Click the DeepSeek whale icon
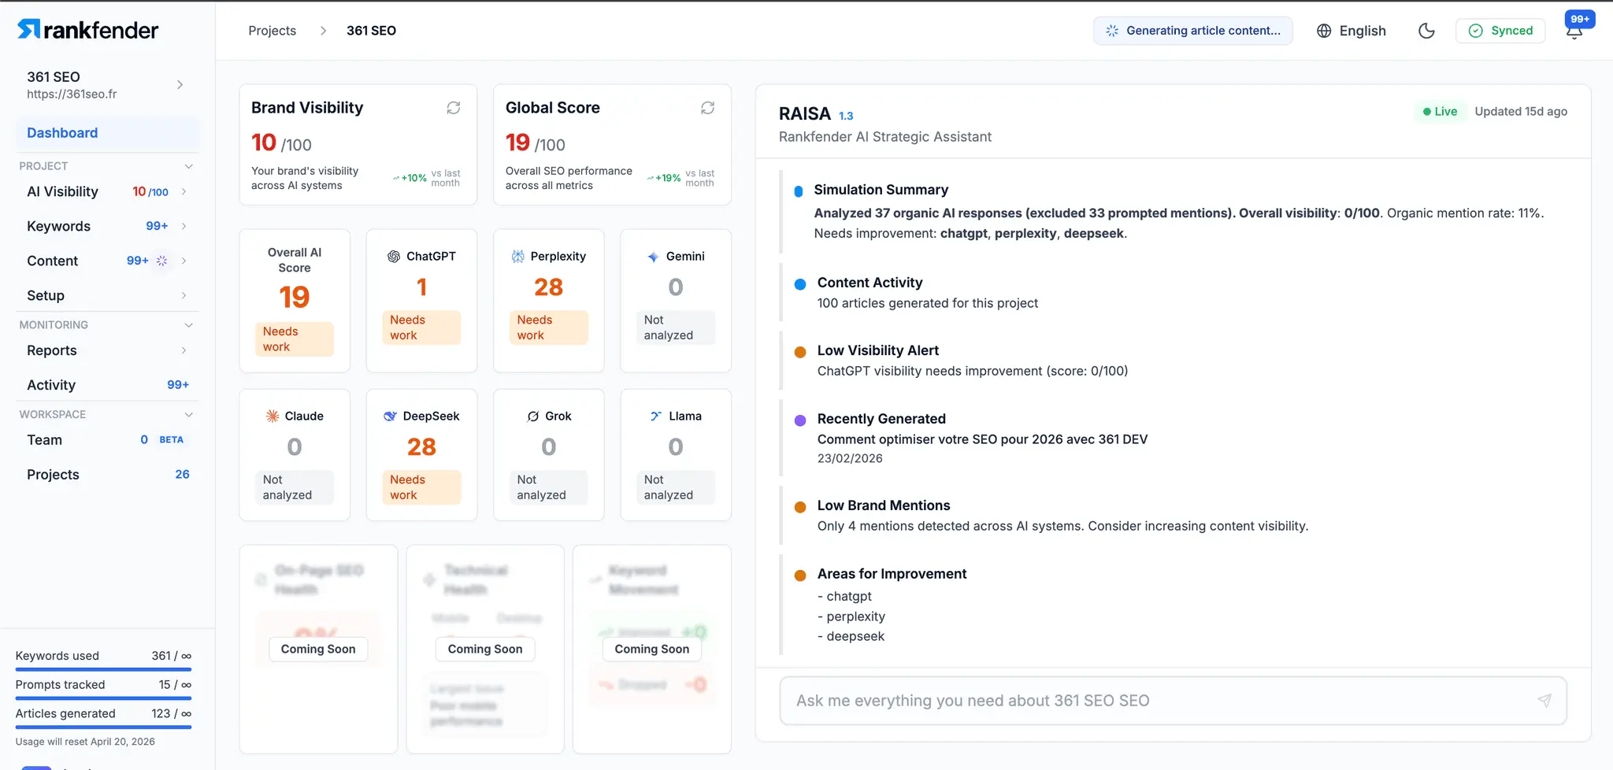The image size is (1613, 770). (390, 416)
